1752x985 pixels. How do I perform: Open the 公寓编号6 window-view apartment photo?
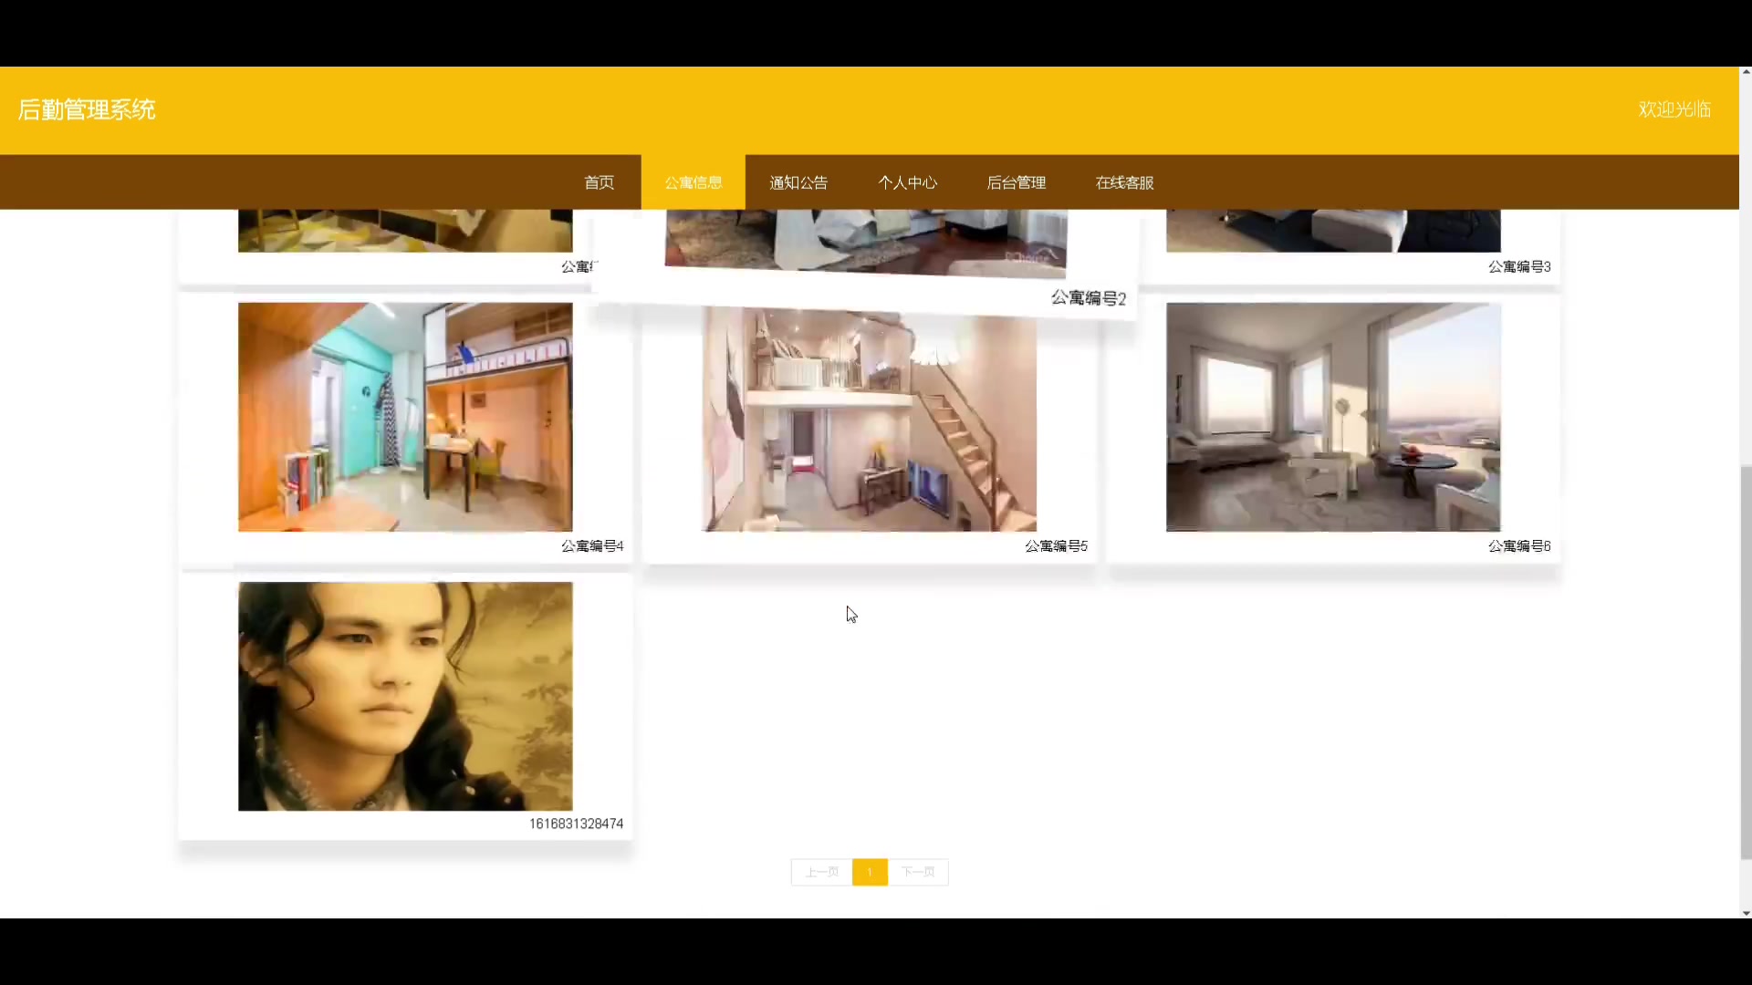tap(1332, 417)
